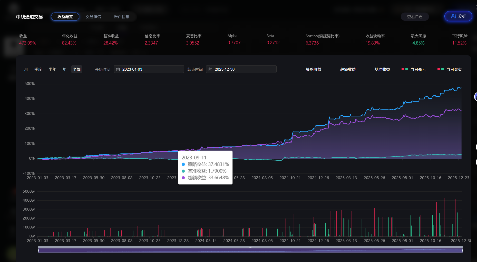Click tooltip date 2023-09-11
The image size is (477, 262).
pos(194,158)
